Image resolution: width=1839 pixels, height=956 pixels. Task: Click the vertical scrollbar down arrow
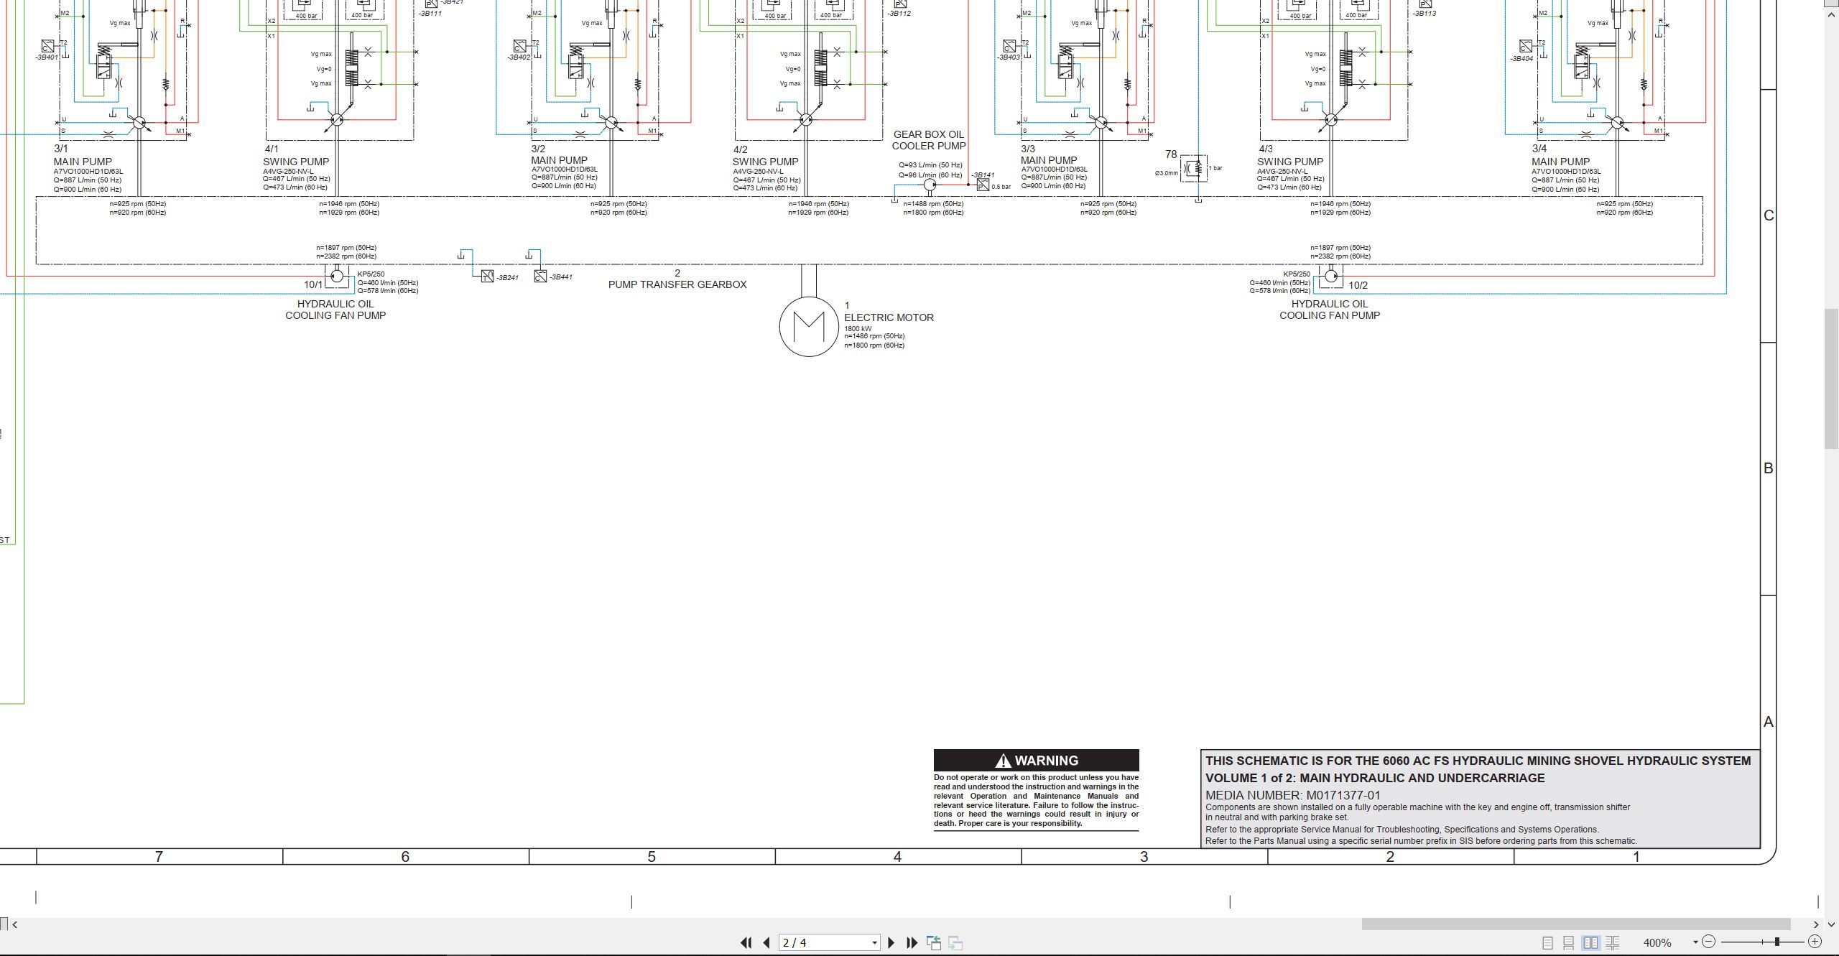pos(1831,926)
